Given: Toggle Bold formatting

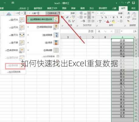Looking at the screenshot, I should click(x=121, y=17).
